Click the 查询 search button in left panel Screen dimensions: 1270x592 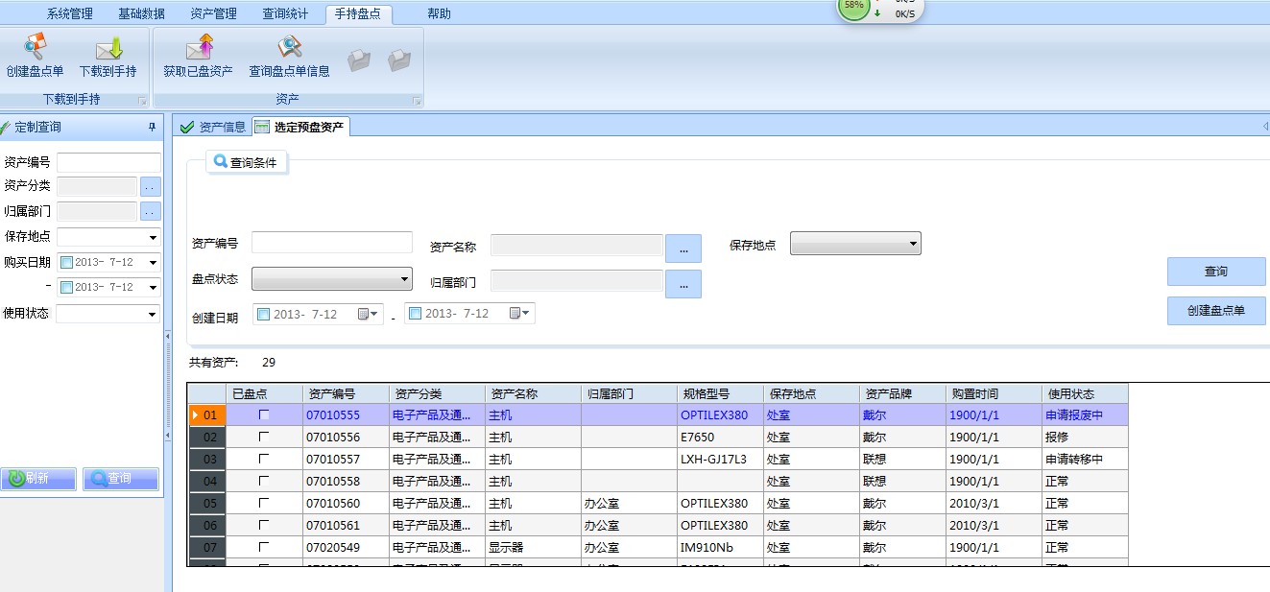pos(120,478)
